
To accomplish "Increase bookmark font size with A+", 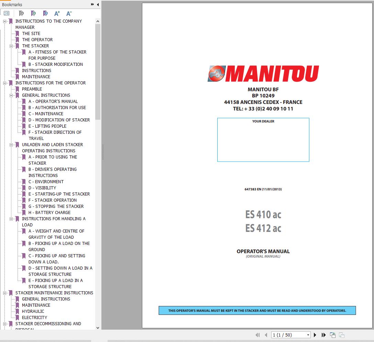I will [x=57, y=13].
